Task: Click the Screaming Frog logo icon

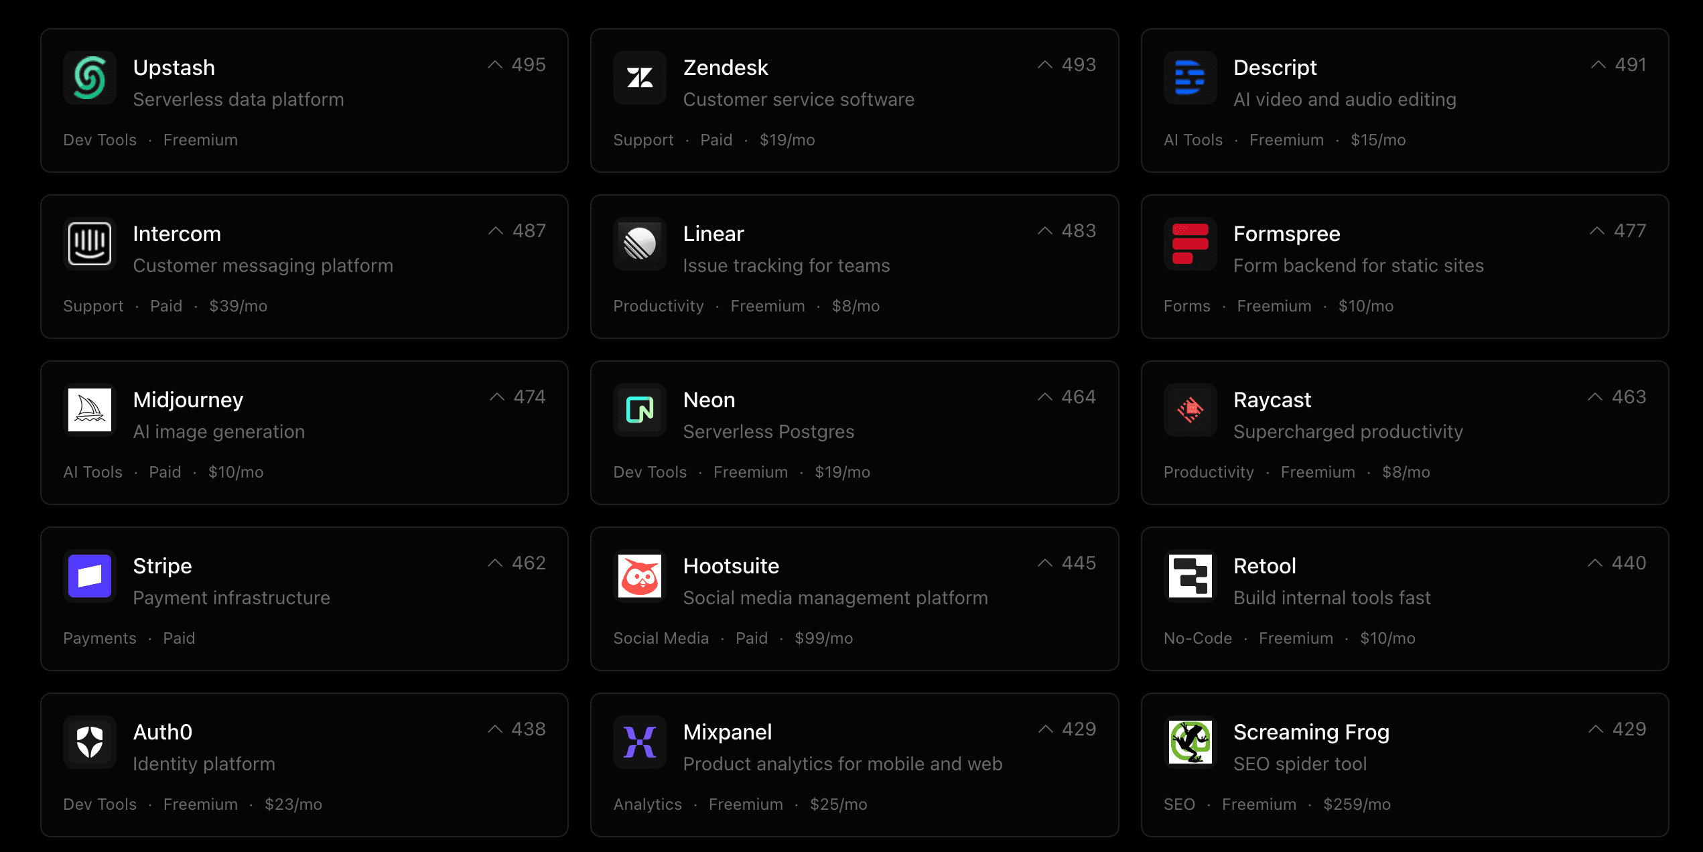Action: [x=1190, y=742]
